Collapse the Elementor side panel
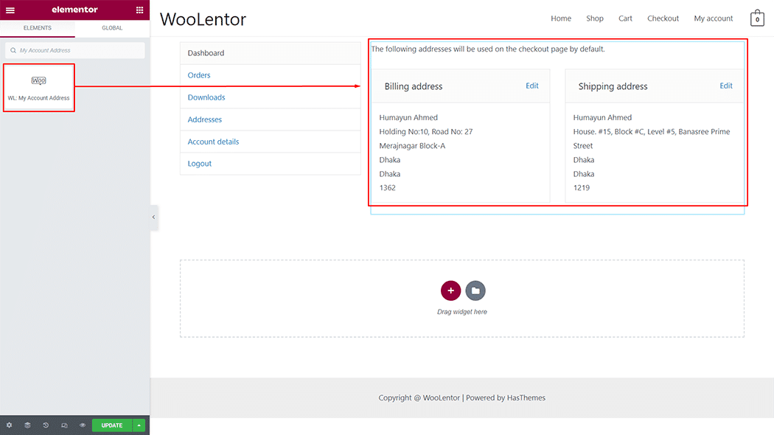The image size is (774, 435). click(x=153, y=217)
